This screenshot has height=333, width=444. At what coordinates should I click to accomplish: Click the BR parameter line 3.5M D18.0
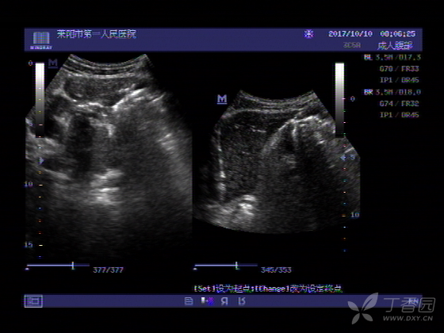(392, 92)
